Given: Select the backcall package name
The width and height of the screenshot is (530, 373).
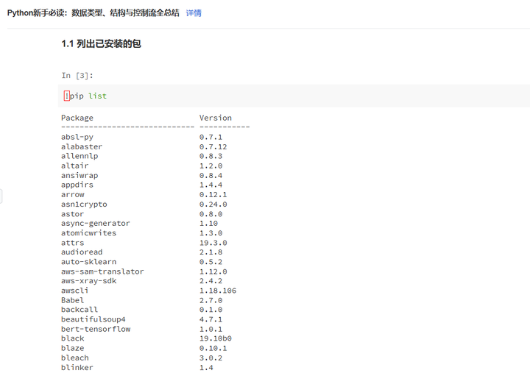Looking at the screenshot, I should tap(79, 310).
